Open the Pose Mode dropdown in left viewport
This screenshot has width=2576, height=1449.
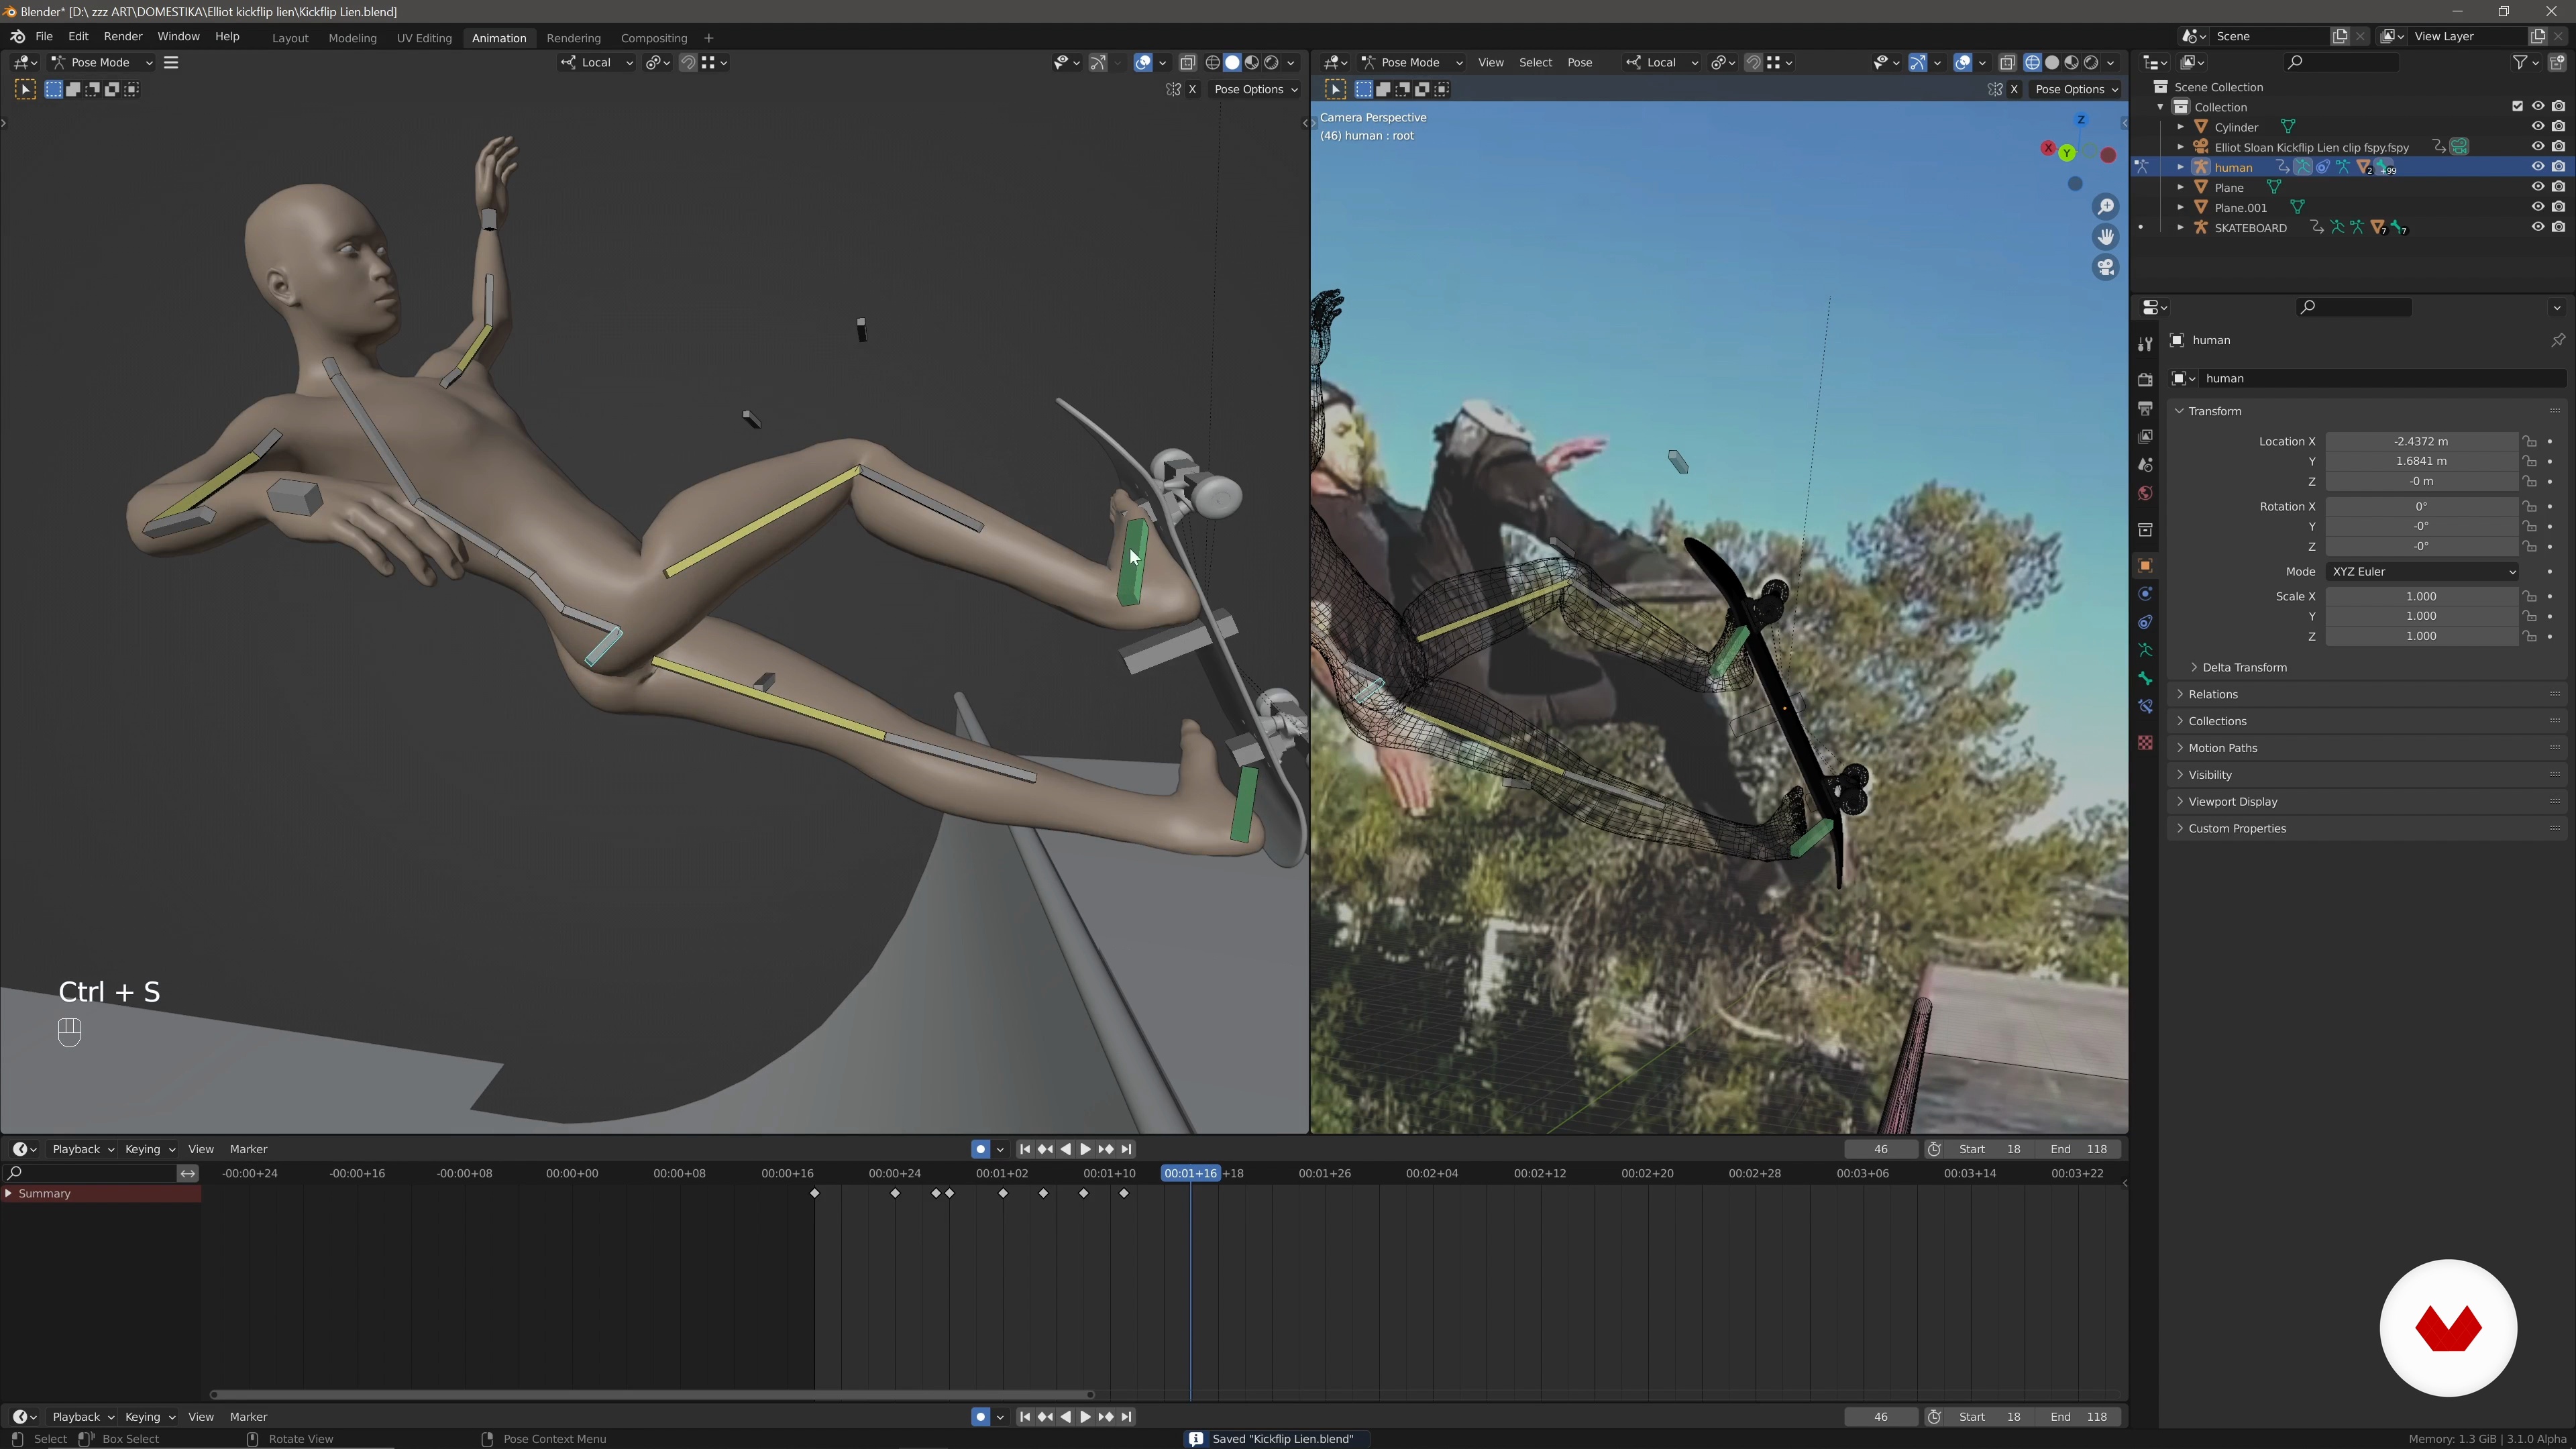click(x=102, y=62)
